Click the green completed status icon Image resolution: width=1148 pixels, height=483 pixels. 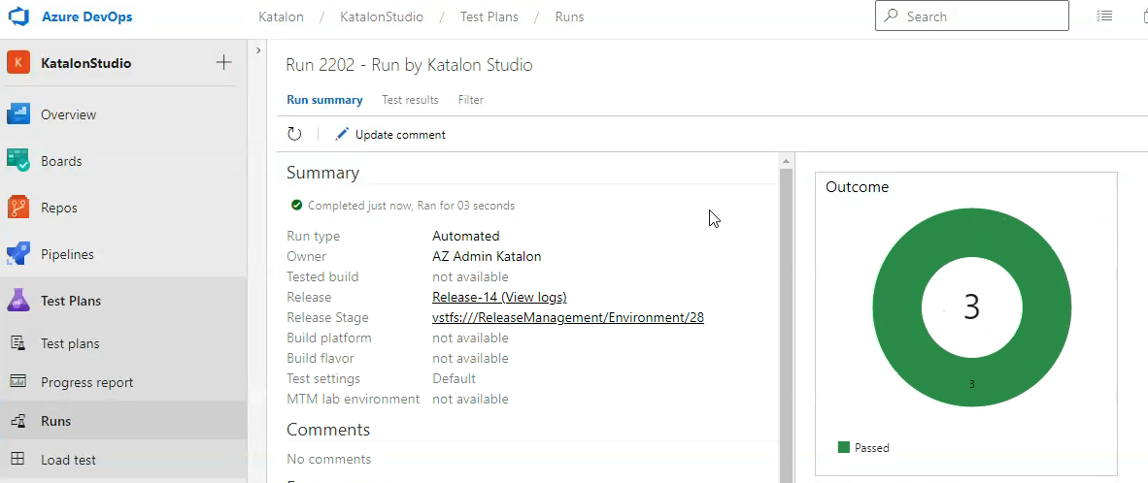296,206
